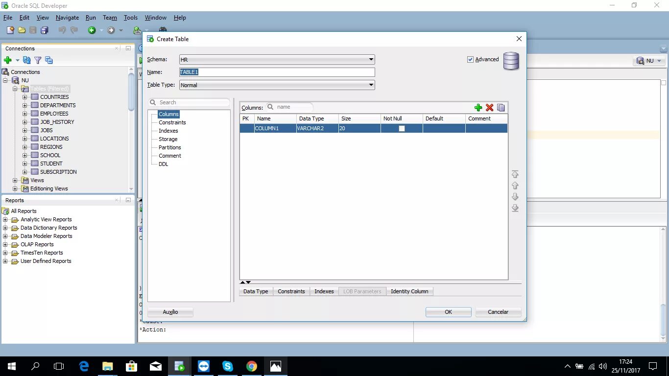
Task: Click the Columns name filter field
Action: [290, 107]
